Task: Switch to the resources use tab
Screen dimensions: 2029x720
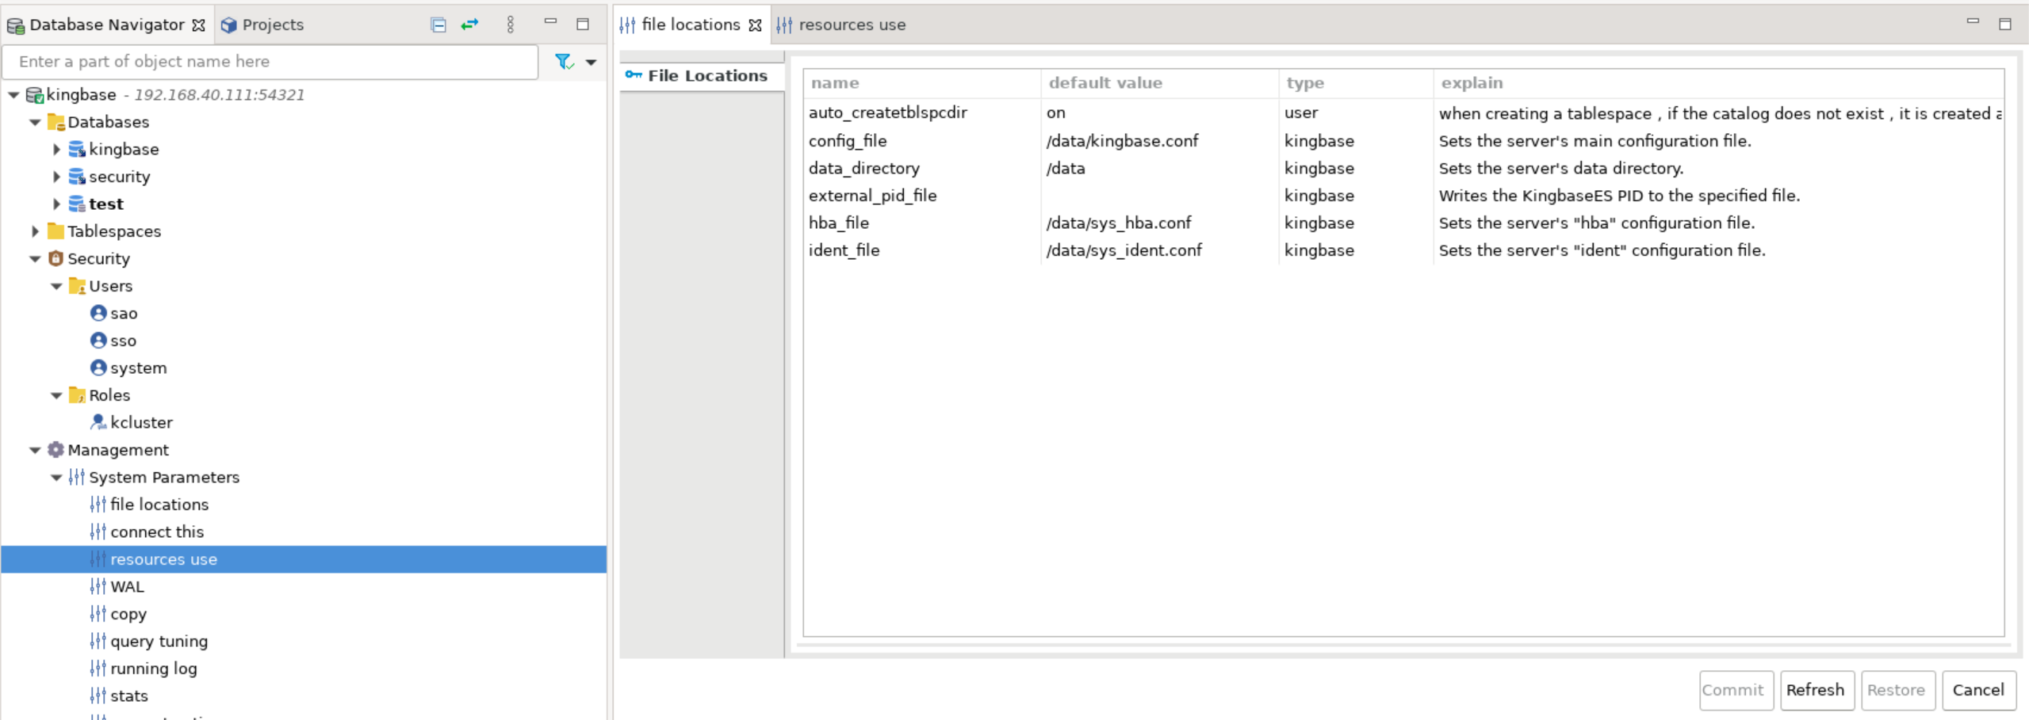Action: (850, 25)
